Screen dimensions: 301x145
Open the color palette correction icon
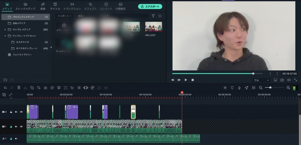click(x=52, y=88)
